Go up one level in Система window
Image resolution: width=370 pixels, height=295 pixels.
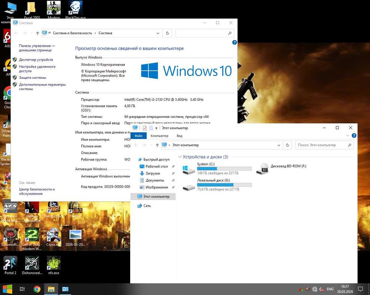(x=37, y=33)
